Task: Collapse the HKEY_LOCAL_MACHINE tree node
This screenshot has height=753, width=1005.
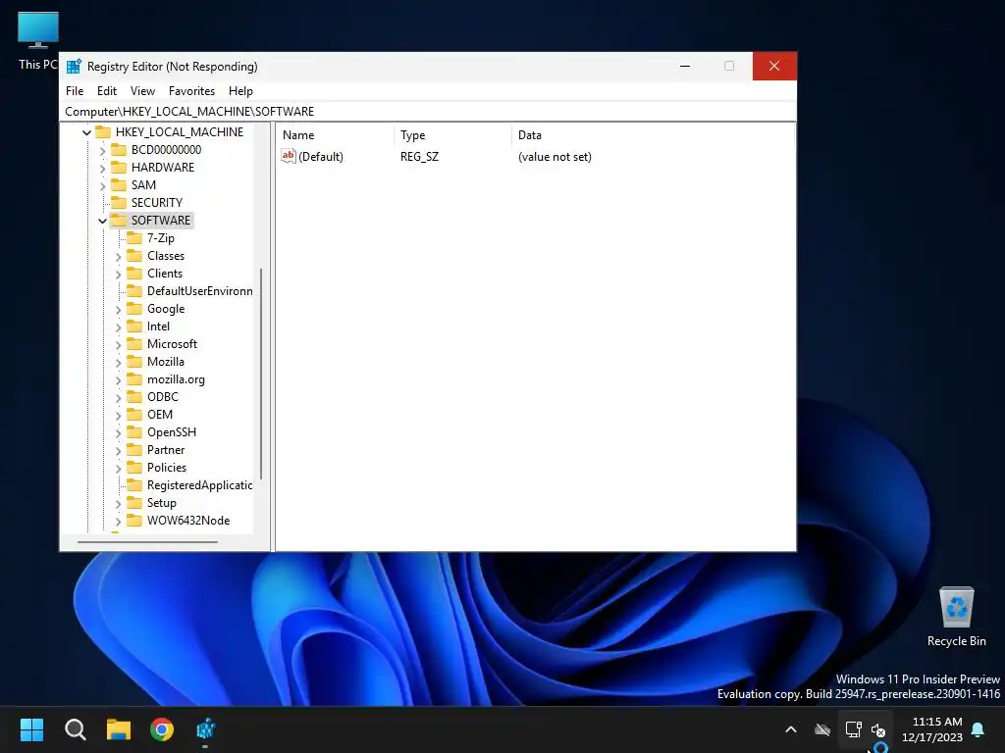Action: (x=87, y=132)
